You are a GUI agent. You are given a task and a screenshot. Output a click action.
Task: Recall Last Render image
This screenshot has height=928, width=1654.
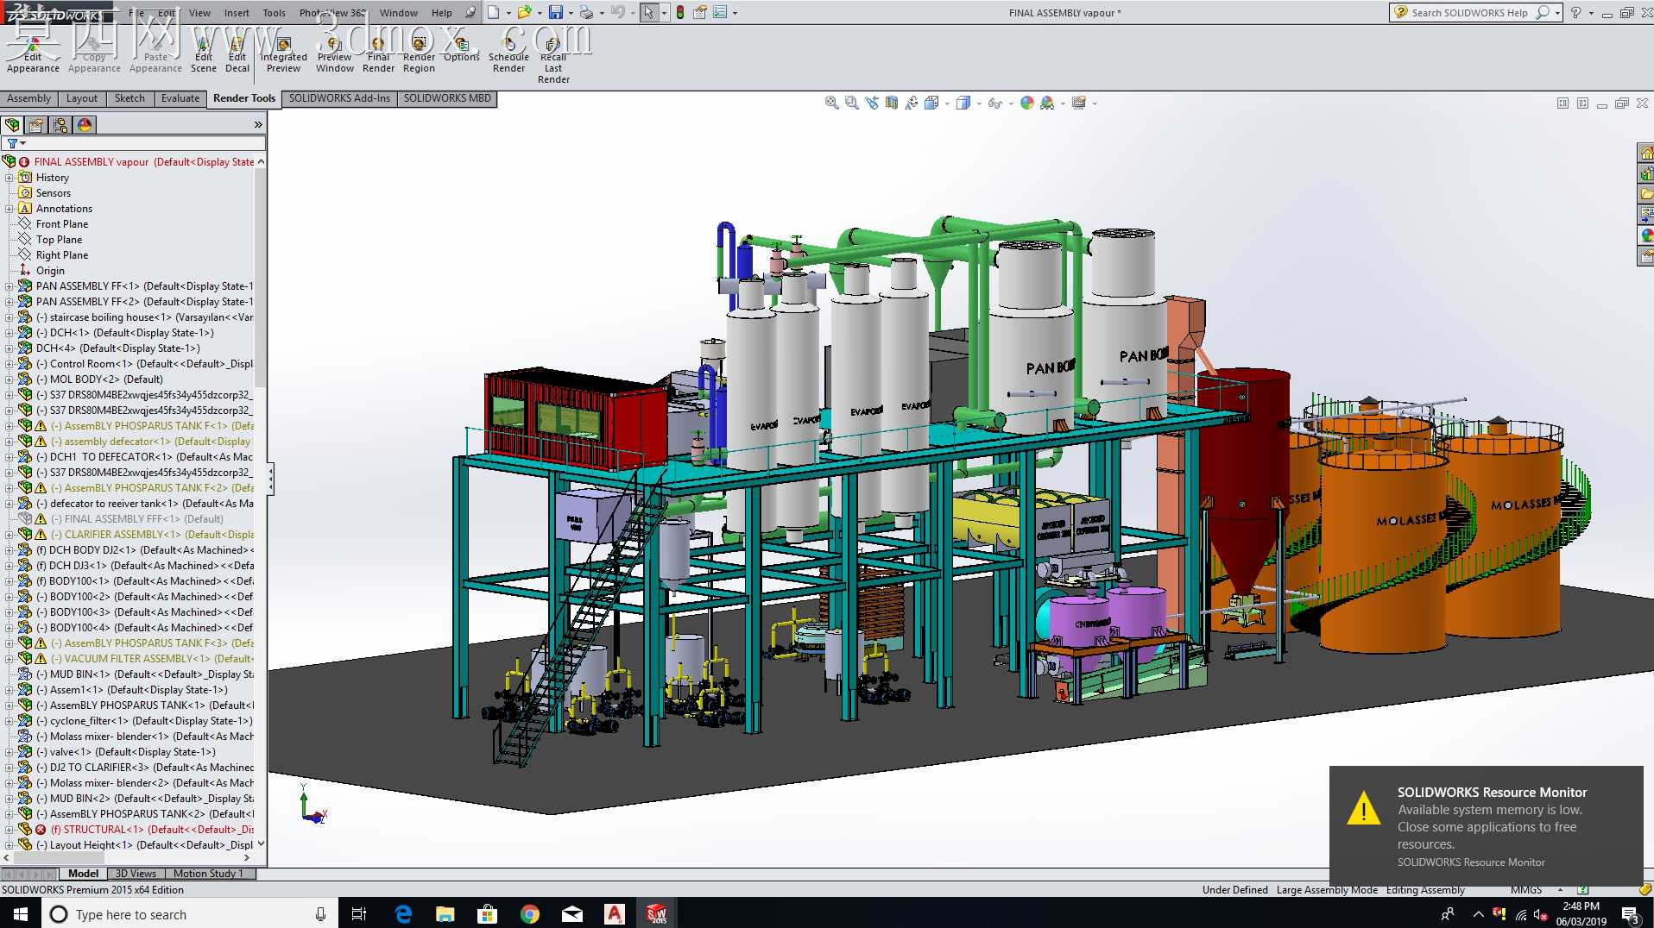click(x=553, y=59)
